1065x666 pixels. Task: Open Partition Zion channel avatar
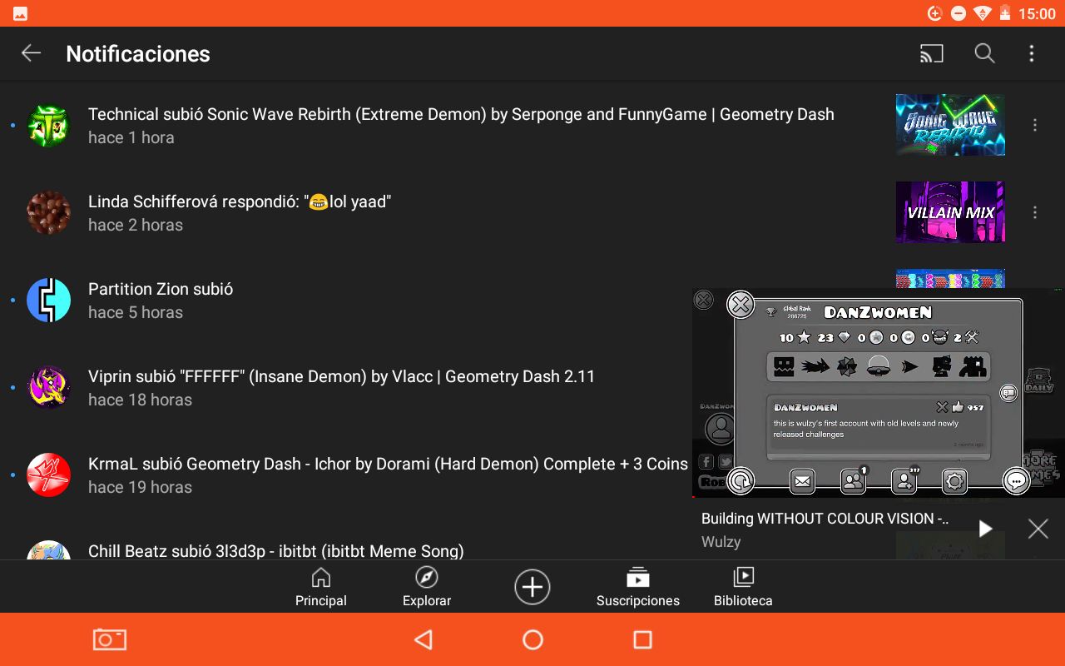point(48,301)
